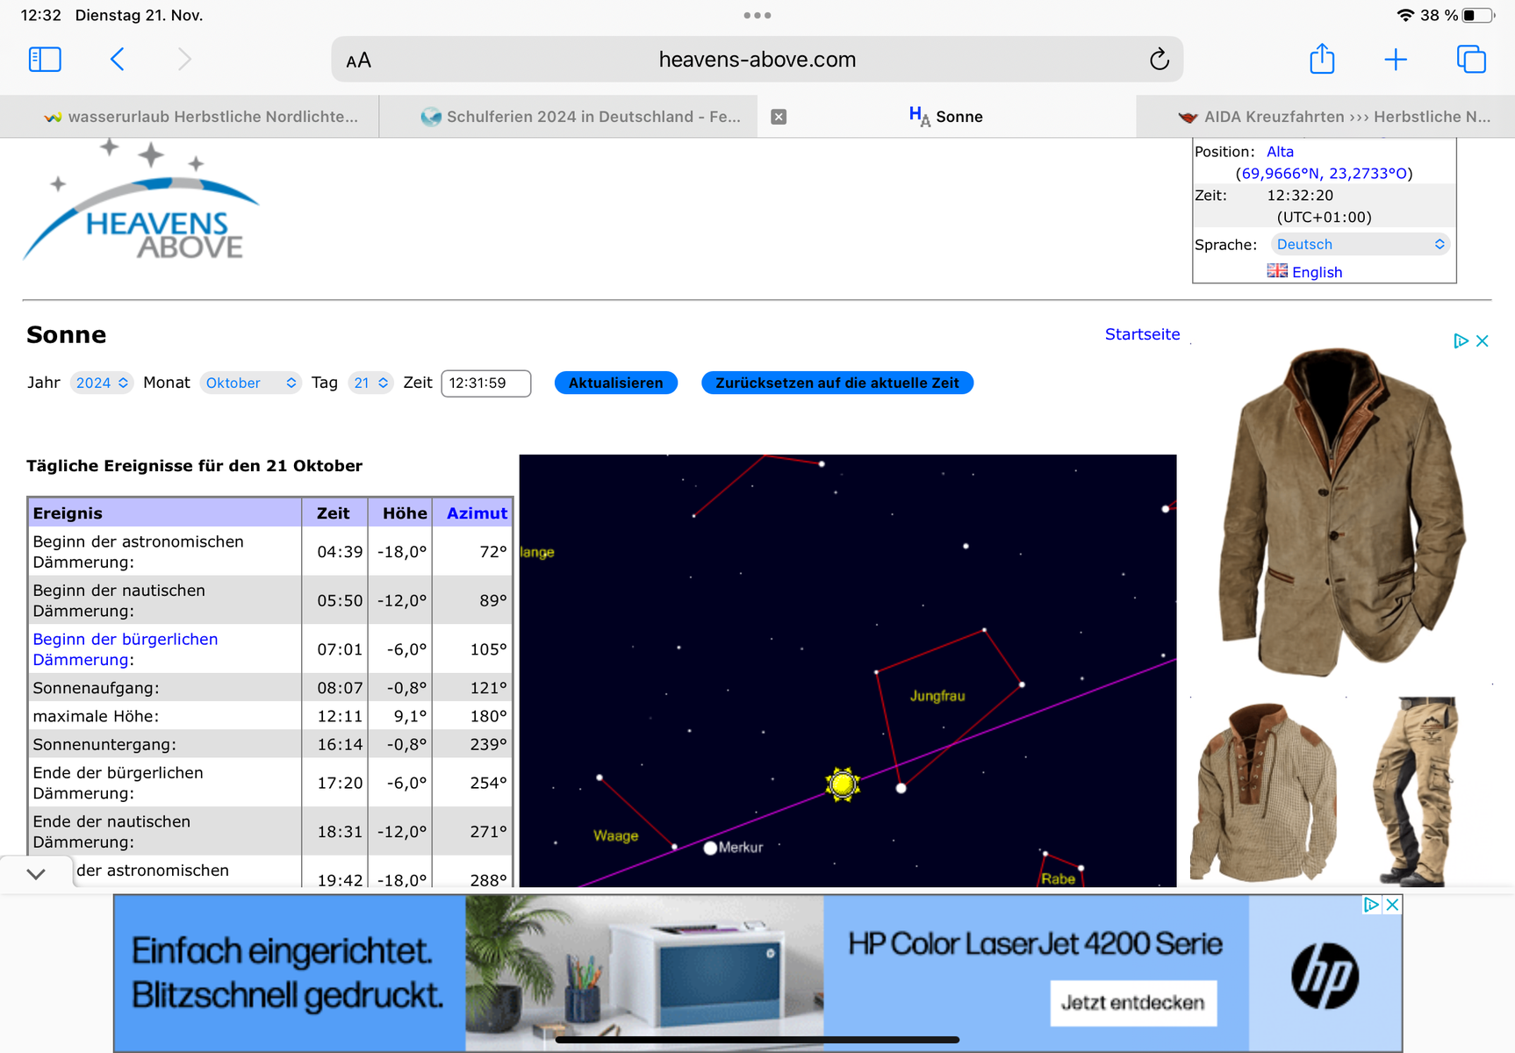Open the Tag 21 dropdown
This screenshot has width=1515, height=1053.
pos(370,383)
